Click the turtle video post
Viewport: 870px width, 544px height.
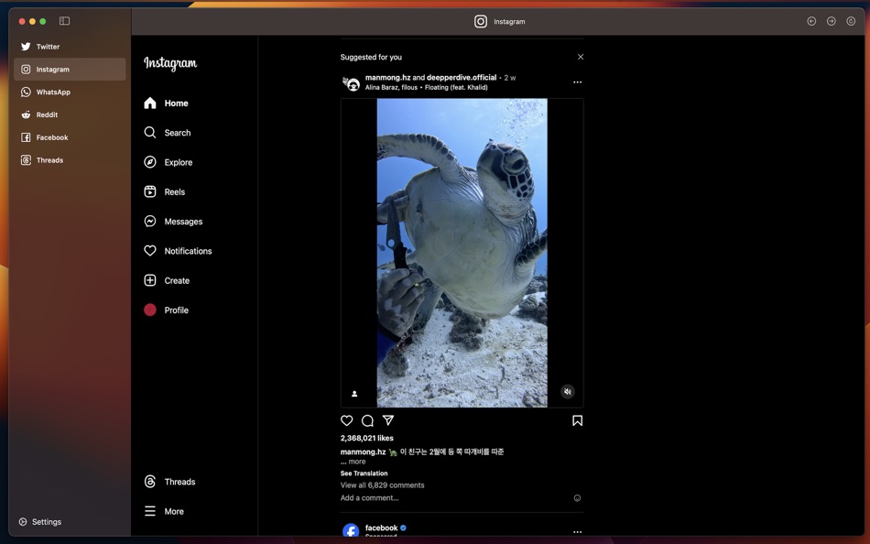point(462,253)
